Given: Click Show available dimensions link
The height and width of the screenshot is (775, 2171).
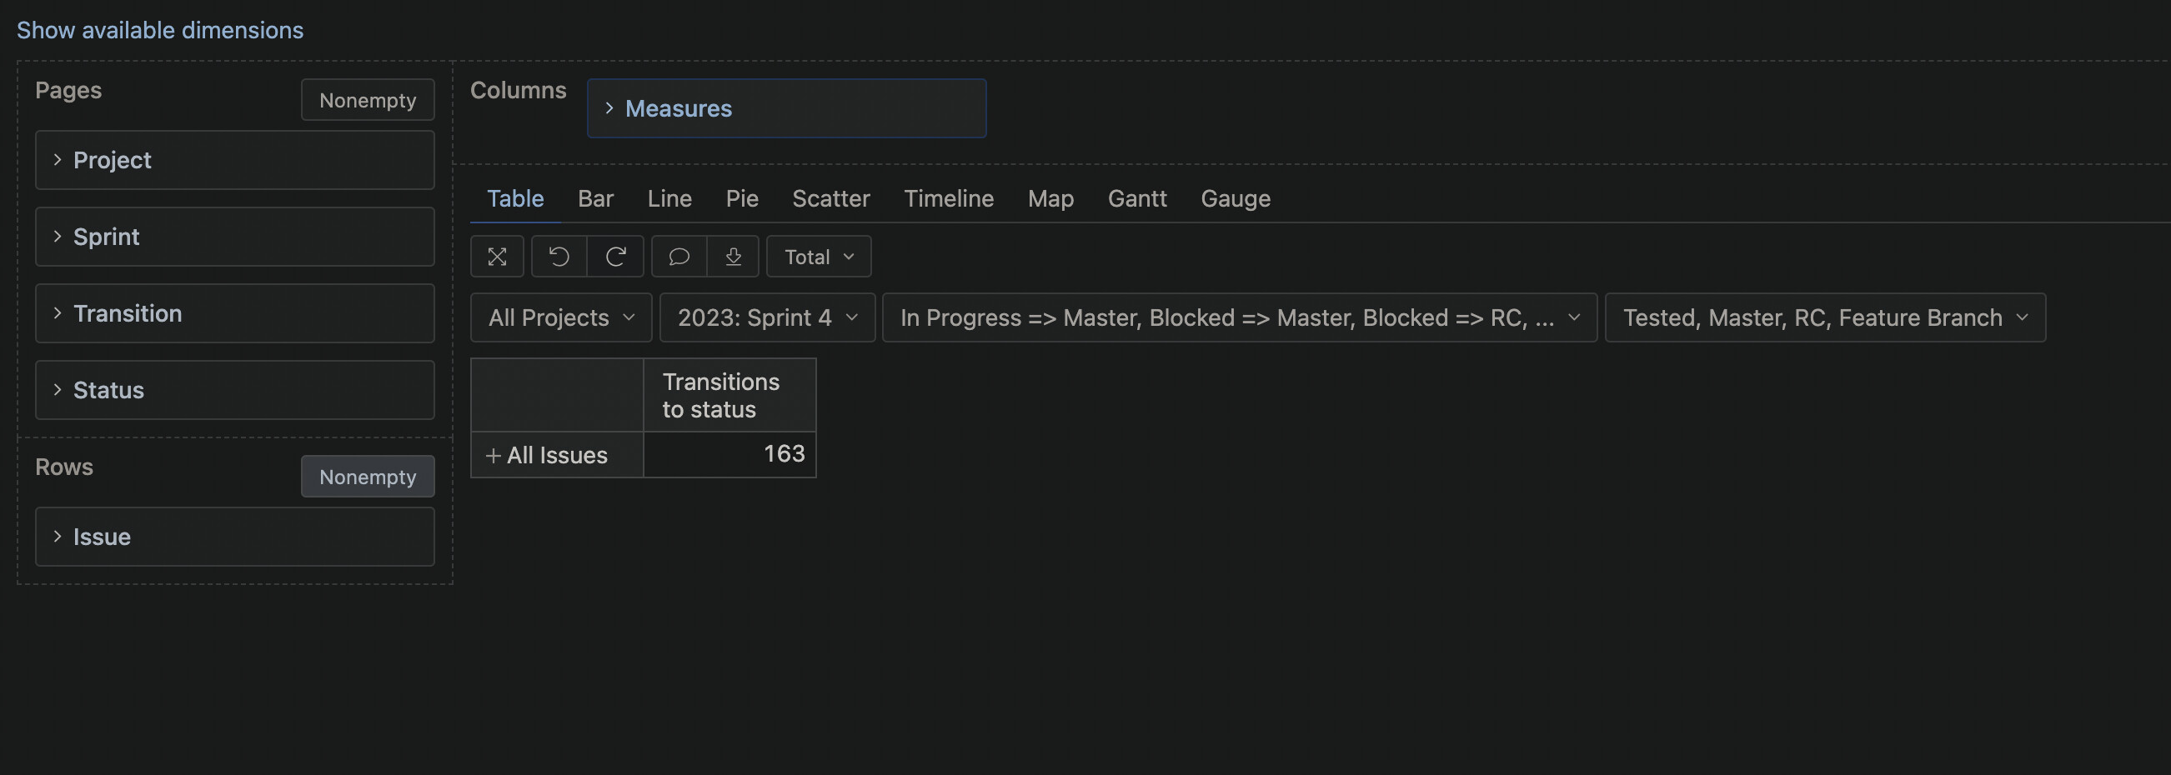Looking at the screenshot, I should pos(160,30).
